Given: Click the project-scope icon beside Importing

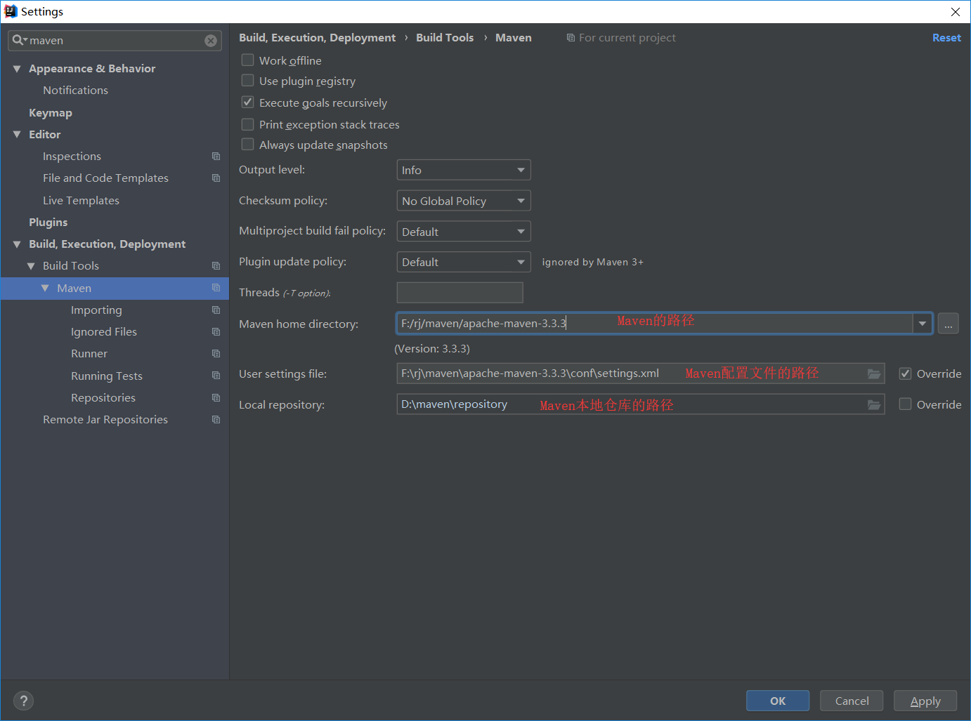Looking at the screenshot, I should point(216,310).
